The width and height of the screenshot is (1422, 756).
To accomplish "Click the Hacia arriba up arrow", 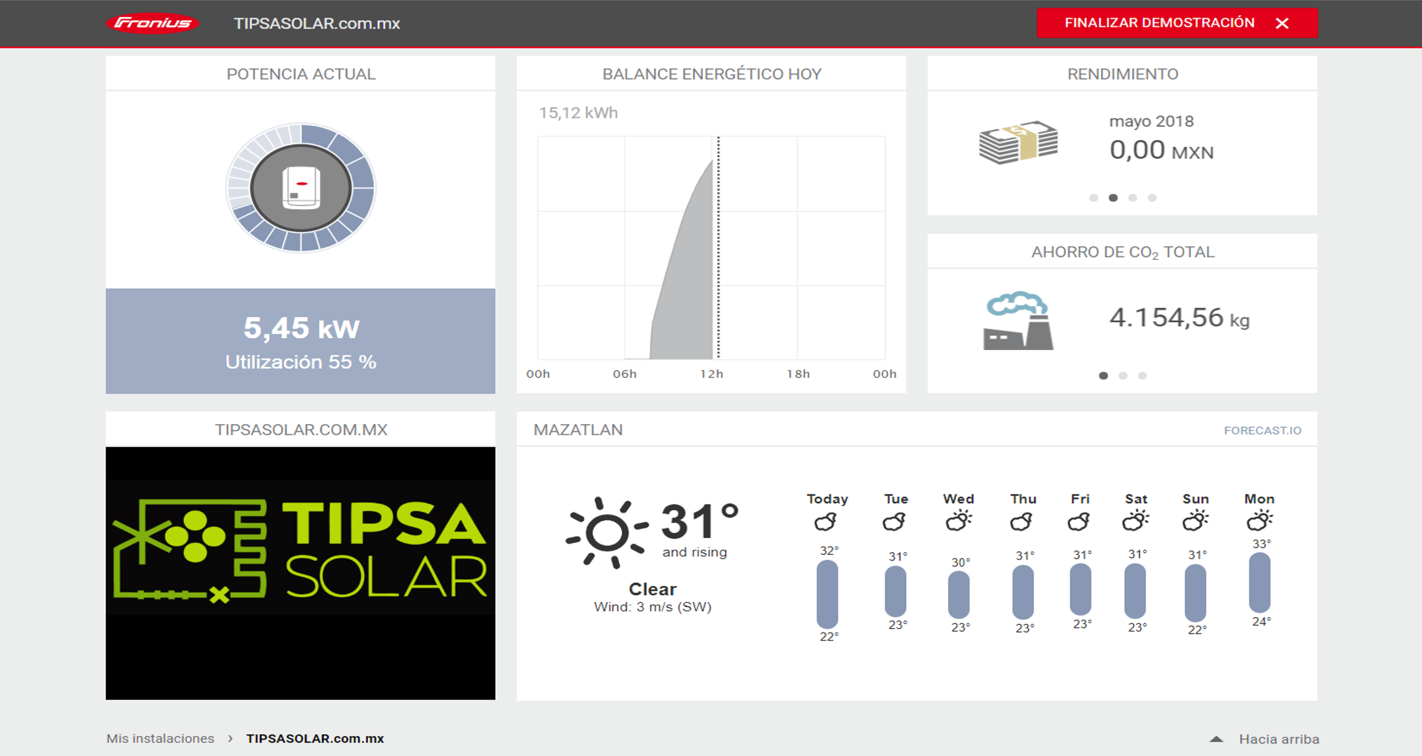I will [x=1216, y=739].
